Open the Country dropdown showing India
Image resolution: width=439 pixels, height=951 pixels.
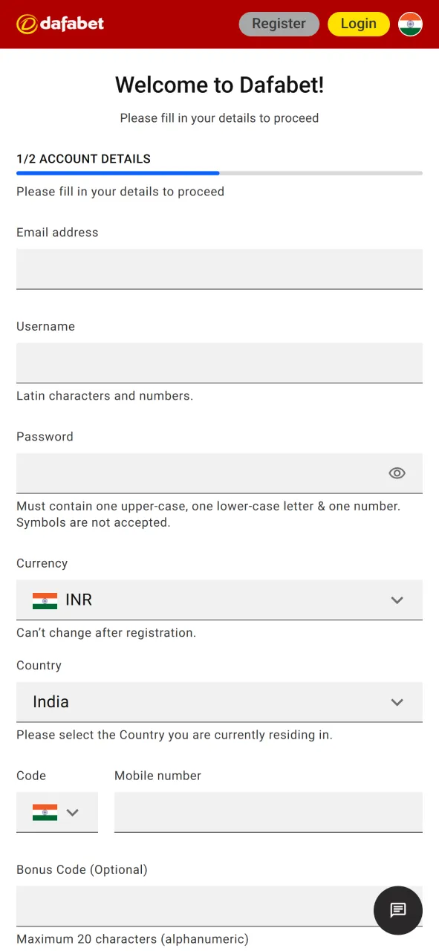219,702
